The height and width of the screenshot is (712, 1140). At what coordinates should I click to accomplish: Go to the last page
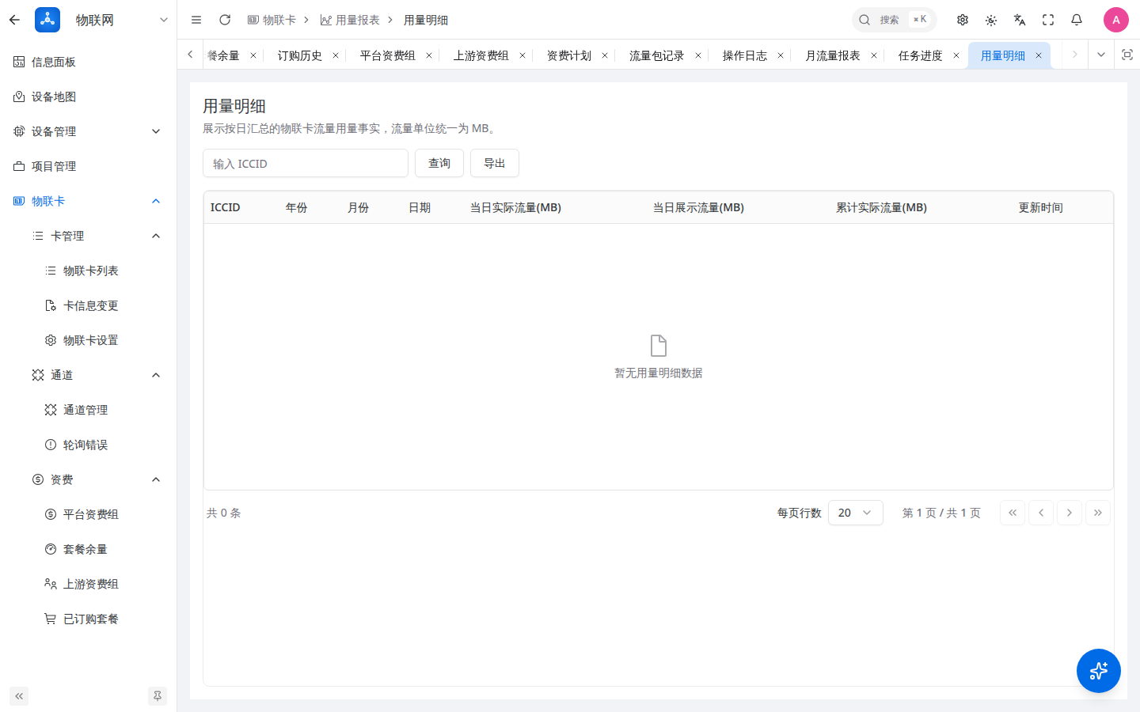click(x=1098, y=513)
